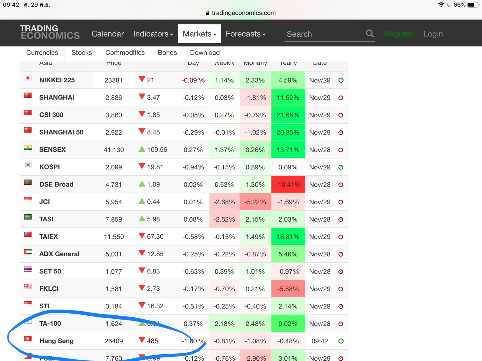Viewport: 482px width, 361px height.
Task: Open the SET 50 index link
Action: click(x=50, y=271)
